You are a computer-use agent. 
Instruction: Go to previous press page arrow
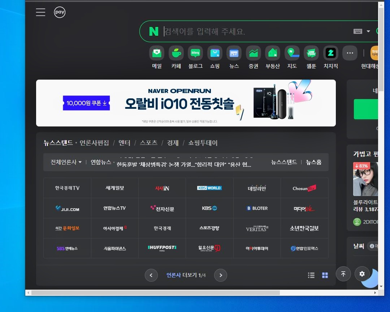click(151, 275)
